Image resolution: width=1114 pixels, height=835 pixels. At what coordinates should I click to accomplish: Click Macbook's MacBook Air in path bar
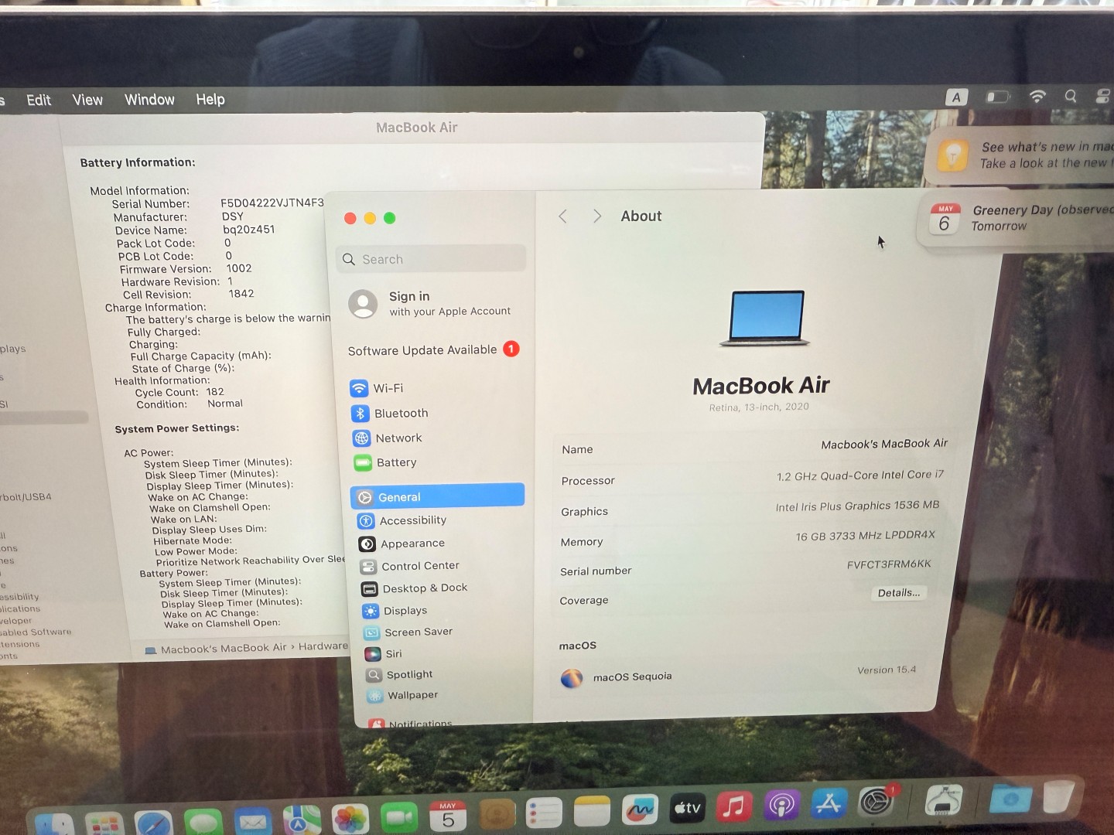(224, 649)
